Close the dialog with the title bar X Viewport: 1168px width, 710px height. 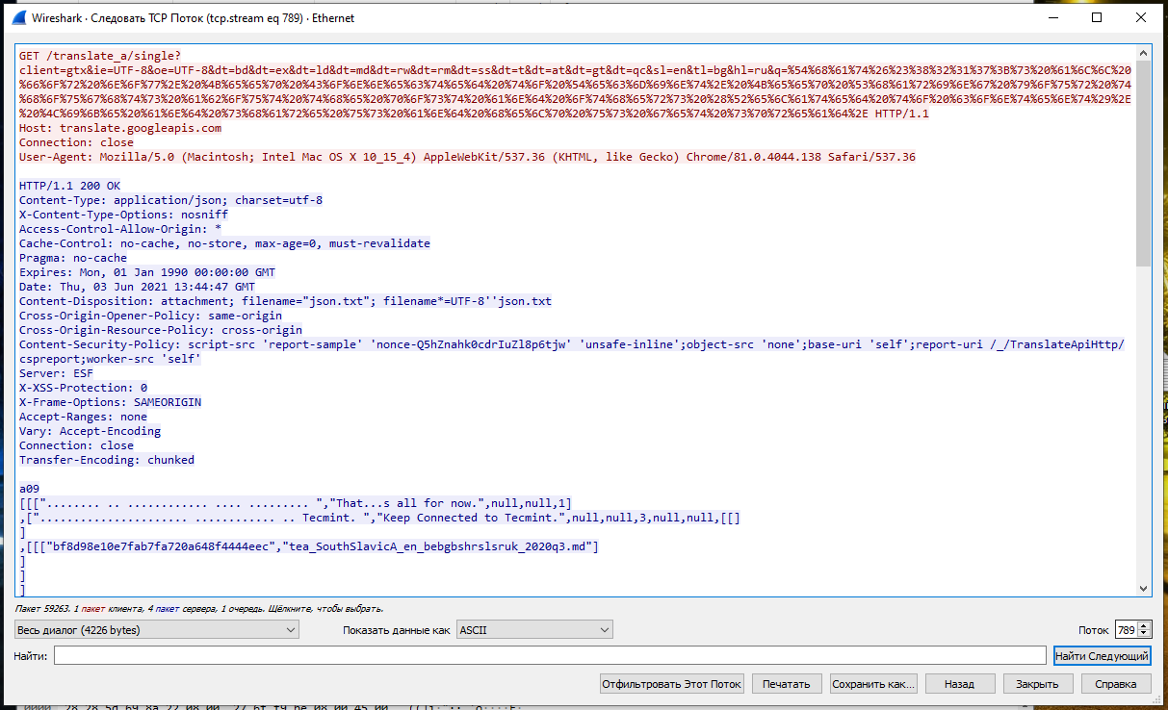1141,17
